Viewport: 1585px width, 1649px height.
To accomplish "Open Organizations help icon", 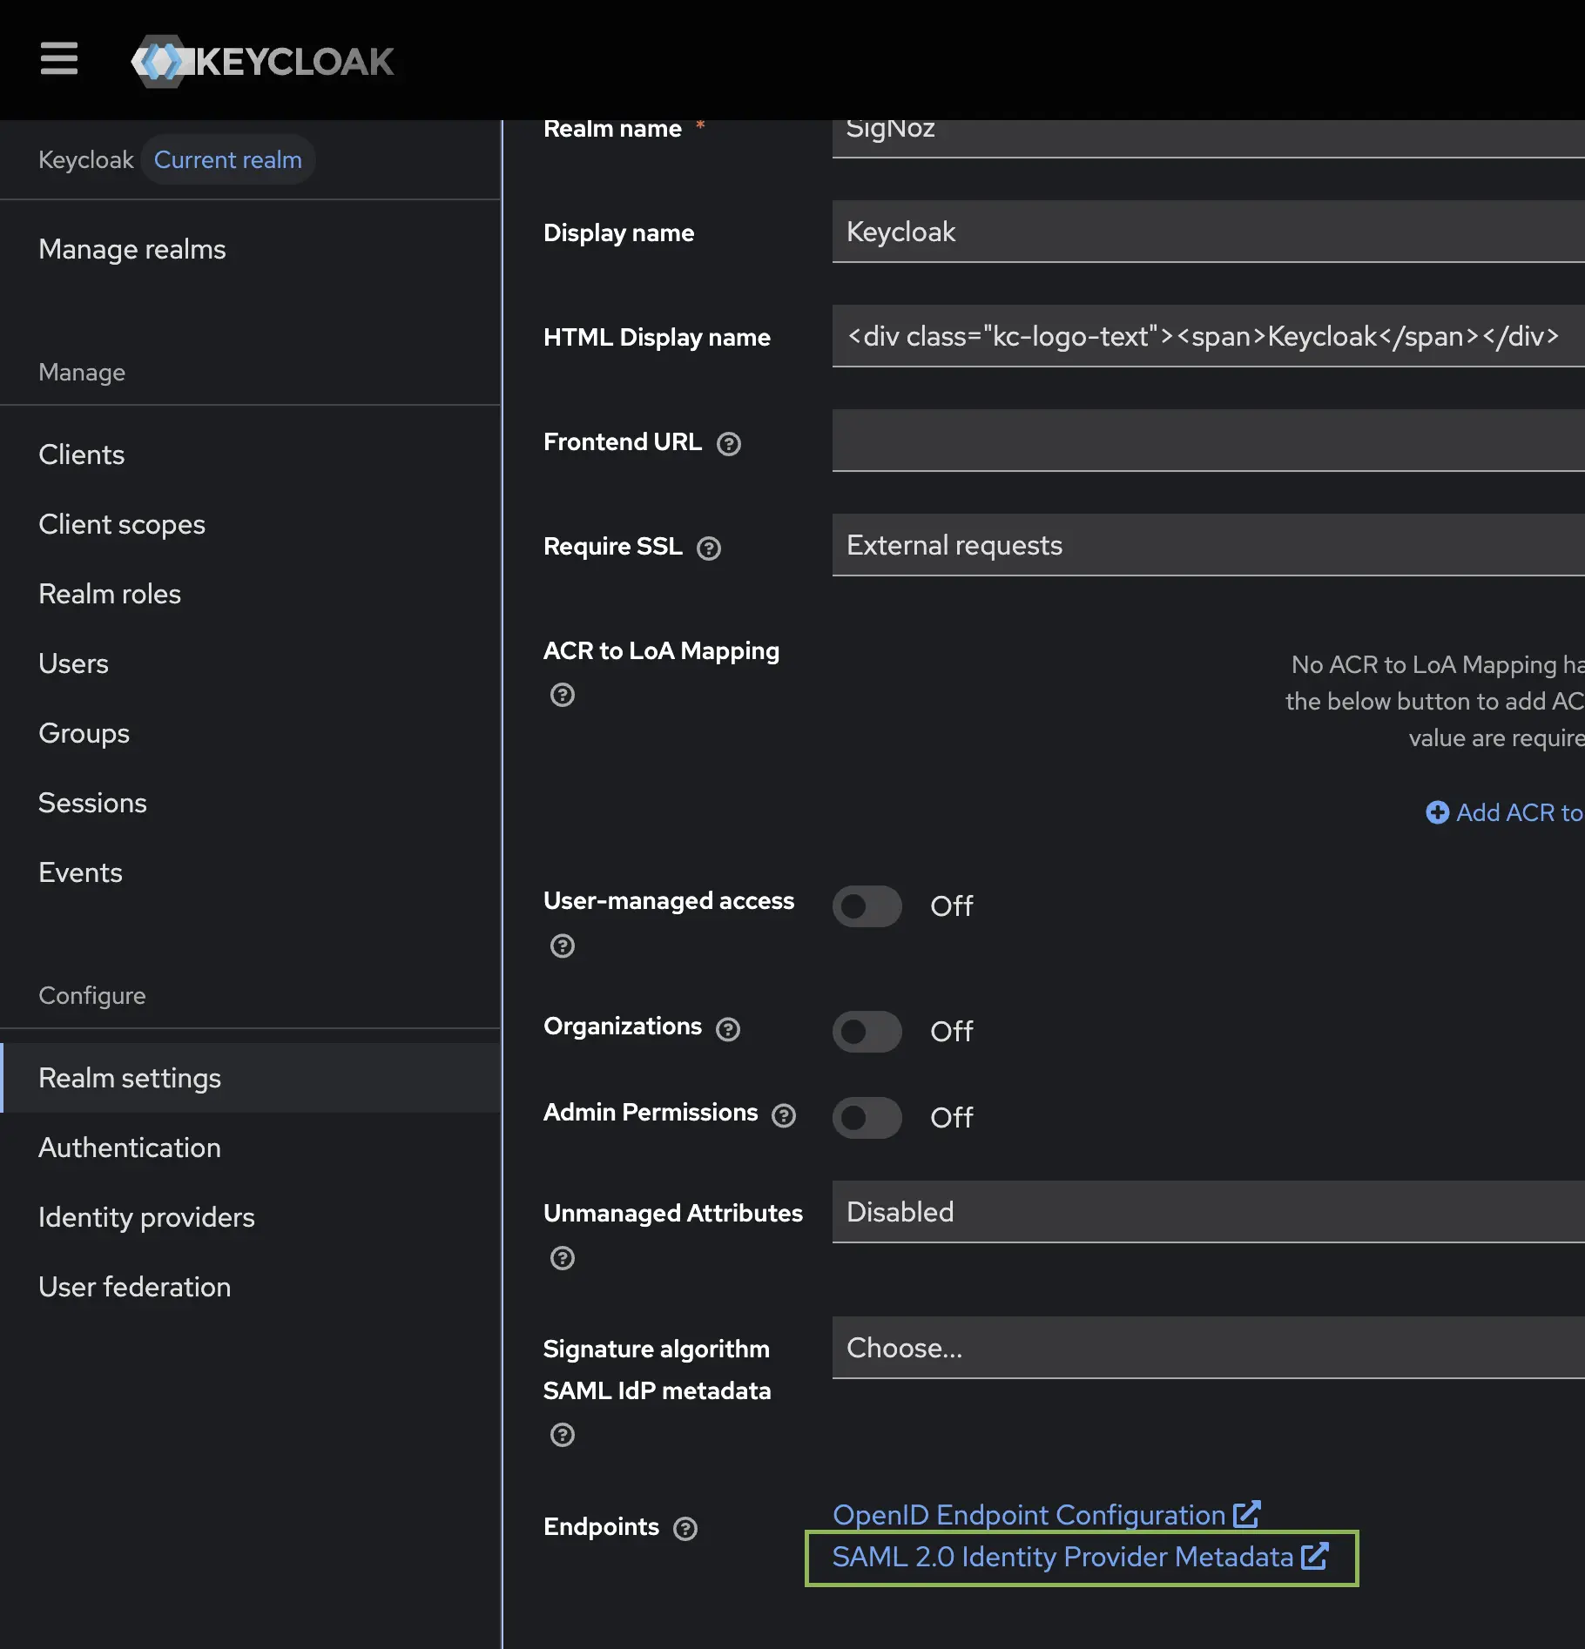I will click(728, 1029).
